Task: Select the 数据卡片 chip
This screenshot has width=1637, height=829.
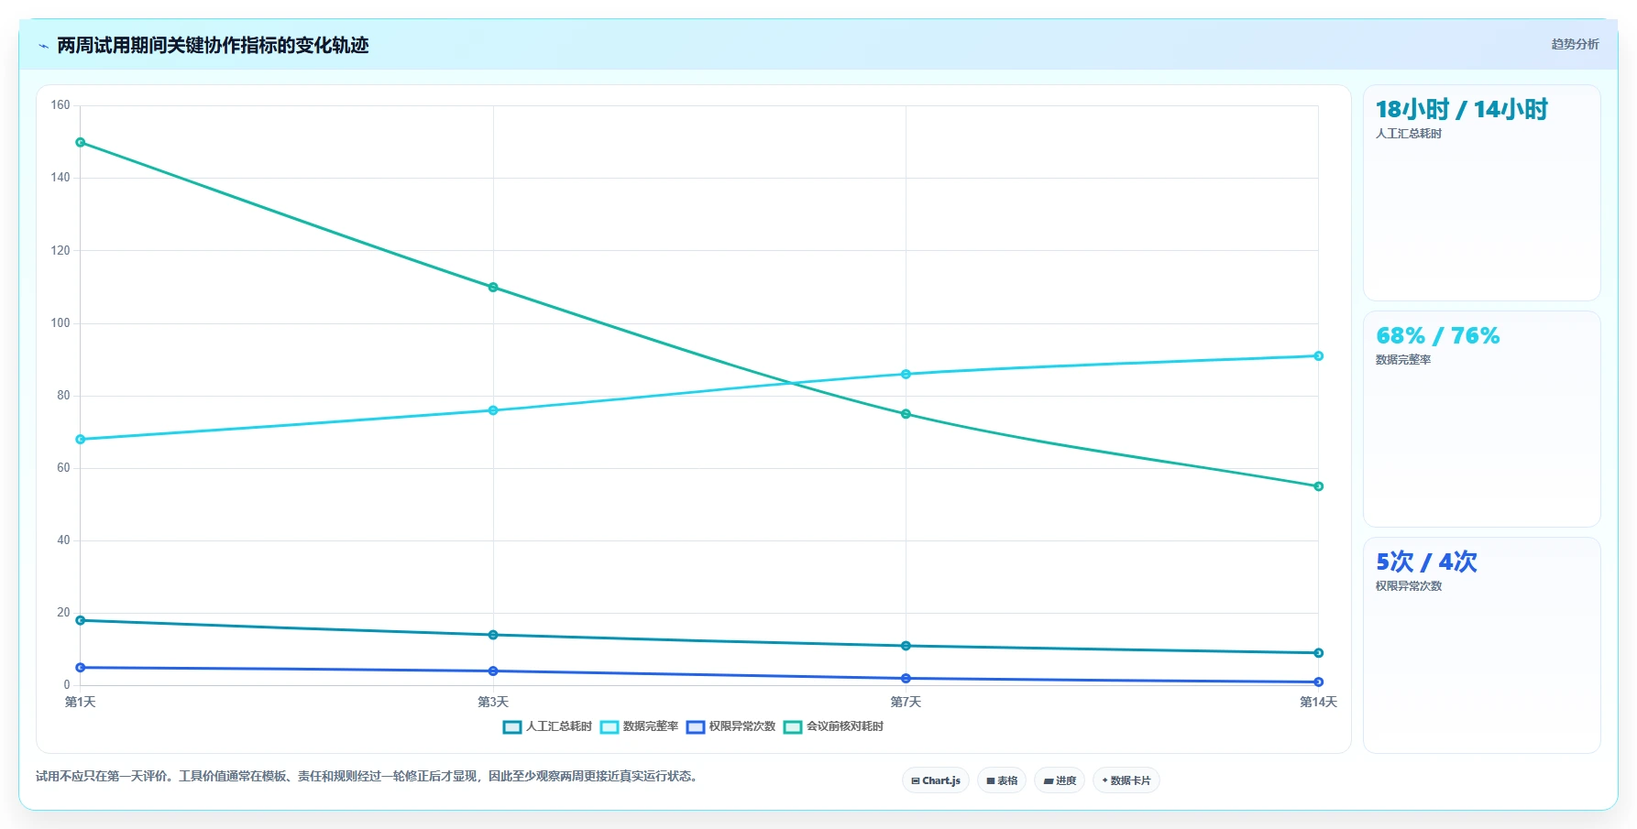Action: [x=1126, y=780]
